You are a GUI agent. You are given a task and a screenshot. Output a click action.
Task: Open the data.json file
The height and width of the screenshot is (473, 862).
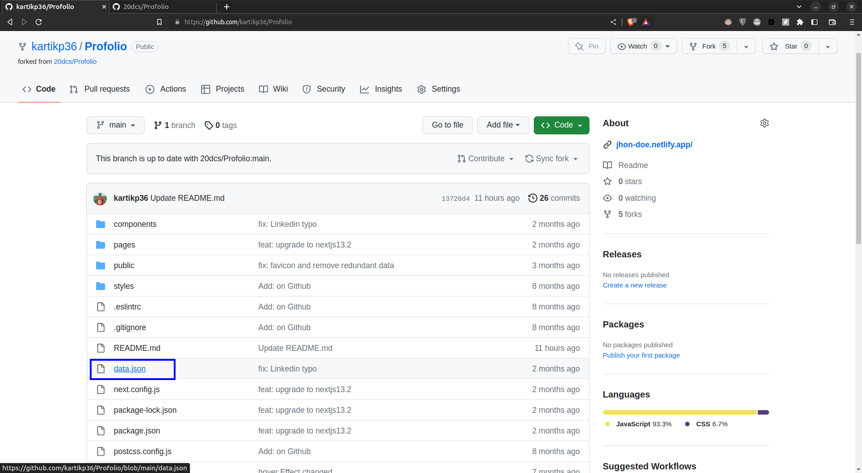[130, 368]
